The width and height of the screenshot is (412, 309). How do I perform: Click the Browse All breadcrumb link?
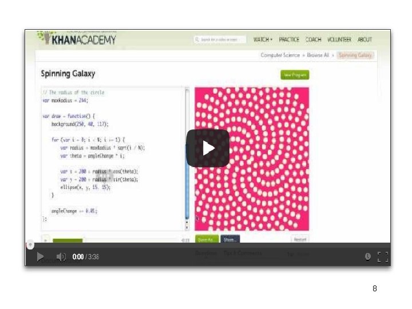coord(318,55)
